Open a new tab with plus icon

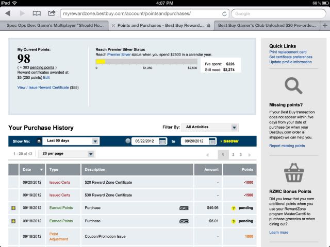pyautogui.click(x=325, y=25)
